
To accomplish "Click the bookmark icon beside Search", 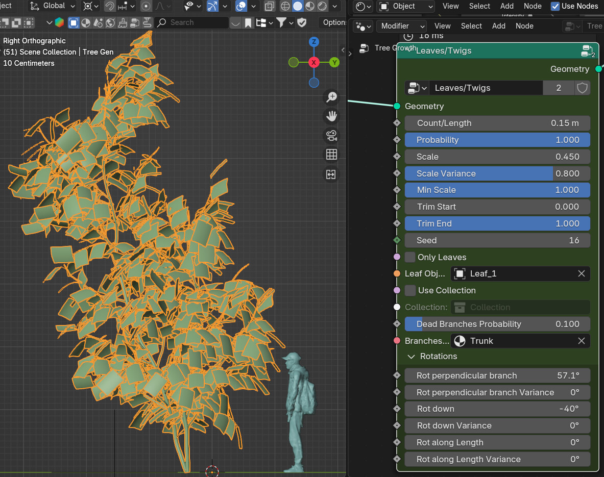I will pyautogui.click(x=248, y=23).
